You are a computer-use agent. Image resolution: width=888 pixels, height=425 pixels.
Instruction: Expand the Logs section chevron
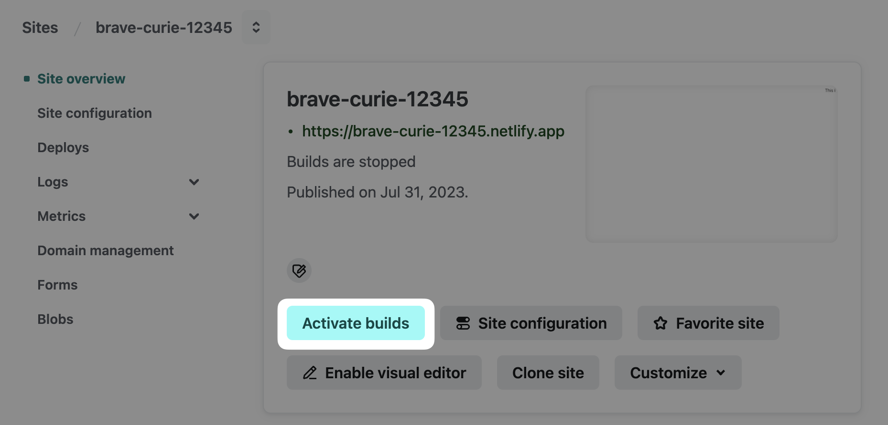pyautogui.click(x=194, y=182)
